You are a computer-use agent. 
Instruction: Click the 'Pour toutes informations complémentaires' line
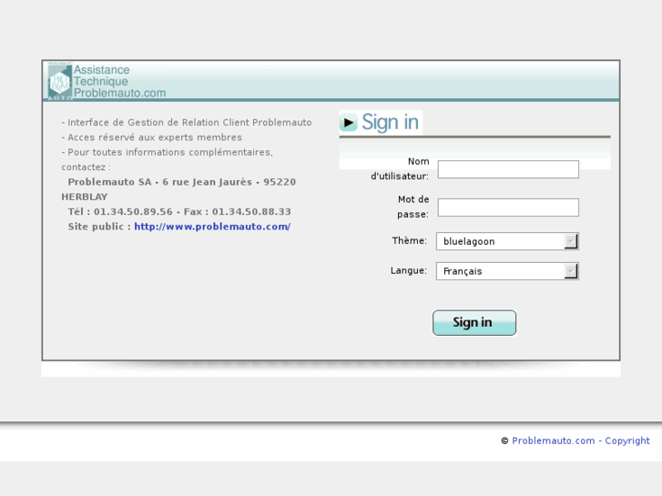click(168, 152)
